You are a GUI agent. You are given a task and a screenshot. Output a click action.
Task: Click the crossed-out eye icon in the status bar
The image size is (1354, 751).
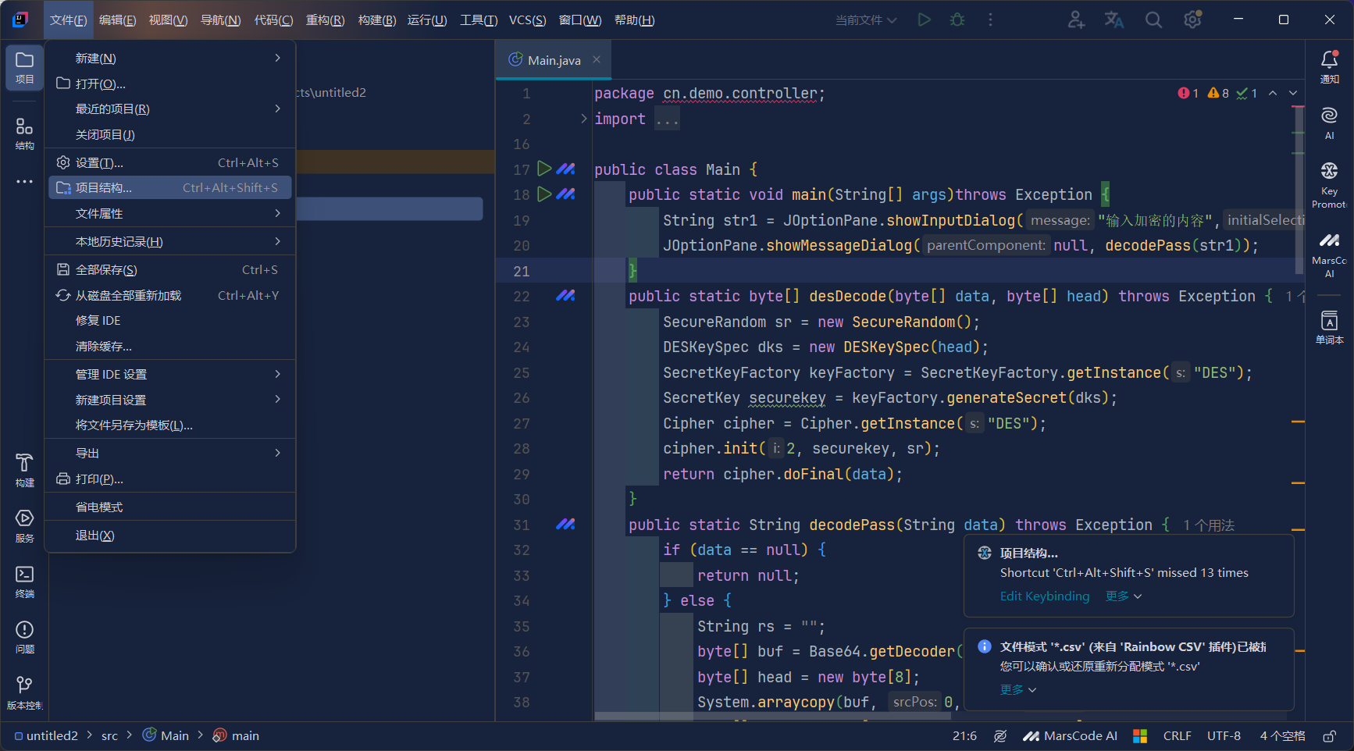pyautogui.click(x=999, y=736)
